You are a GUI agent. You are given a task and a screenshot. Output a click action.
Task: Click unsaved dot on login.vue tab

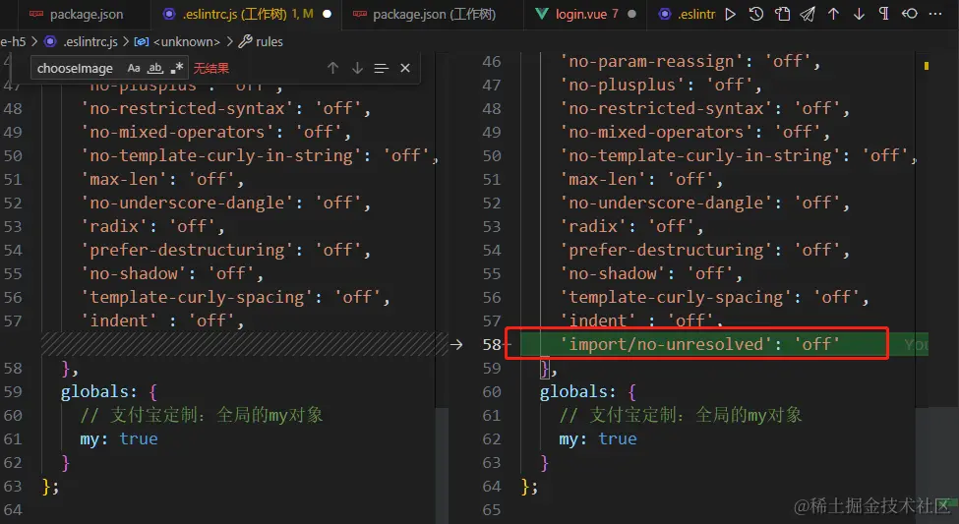631,14
